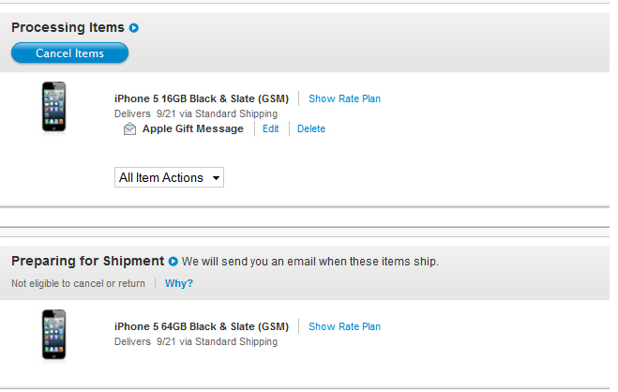The image size is (618, 392).
Task: Click the Preparing for Shipment heading
Action: [x=87, y=261]
